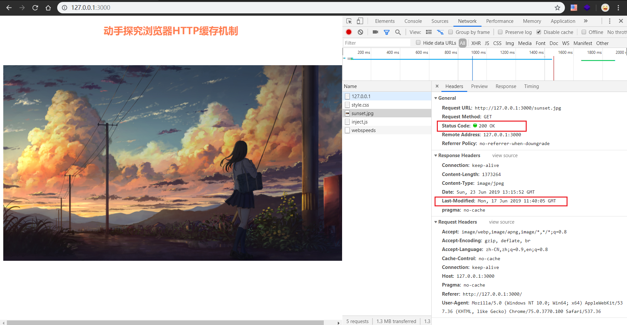Open the Elements tab
627x325 pixels.
(385, 21)
